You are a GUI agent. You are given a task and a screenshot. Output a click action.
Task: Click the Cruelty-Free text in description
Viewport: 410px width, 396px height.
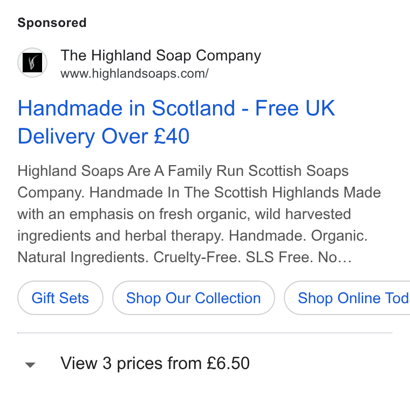[x=197, y=257]
